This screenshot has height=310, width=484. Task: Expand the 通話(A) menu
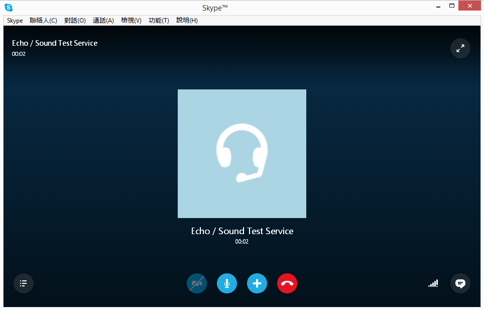103,21
